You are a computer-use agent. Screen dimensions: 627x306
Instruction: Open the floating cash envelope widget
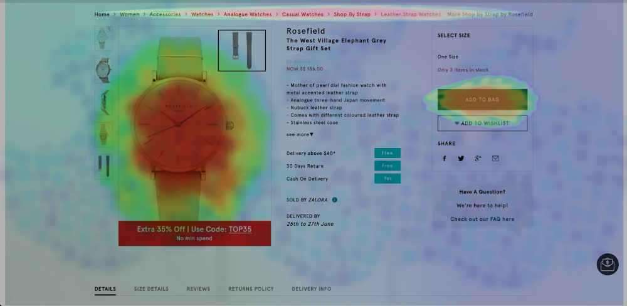pyautogui.click(x=607, y=264)
